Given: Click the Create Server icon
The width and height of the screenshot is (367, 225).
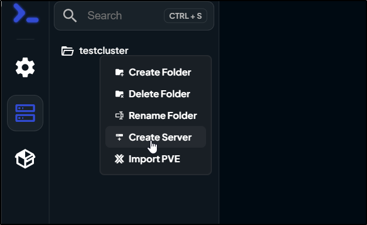Looking at the screenshot, I should 119,137.
